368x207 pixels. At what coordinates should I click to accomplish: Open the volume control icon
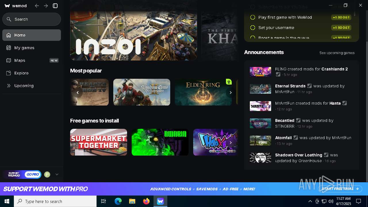pyautogui.click(x=331, y=201)
